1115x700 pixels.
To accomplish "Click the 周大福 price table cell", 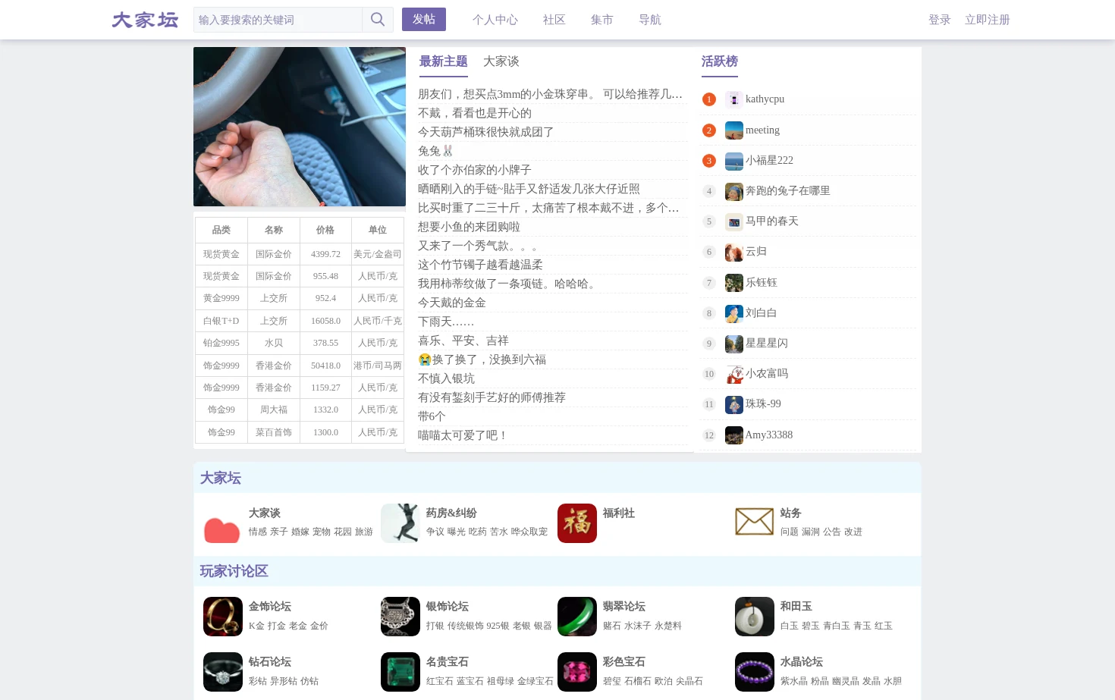I will click(x=273, y=410).
